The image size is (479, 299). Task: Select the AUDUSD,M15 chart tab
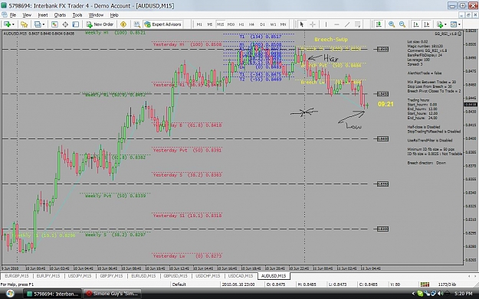pos(274,276)
